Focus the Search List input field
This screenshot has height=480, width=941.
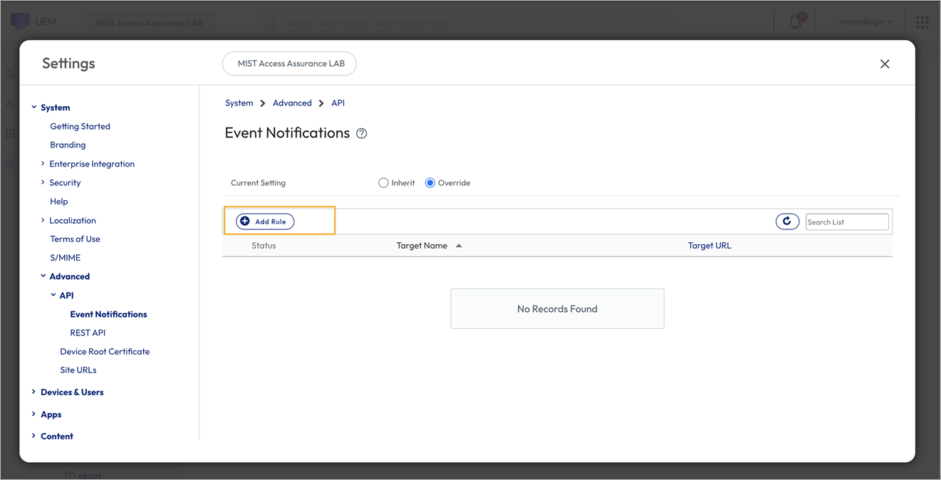(847, 222)
